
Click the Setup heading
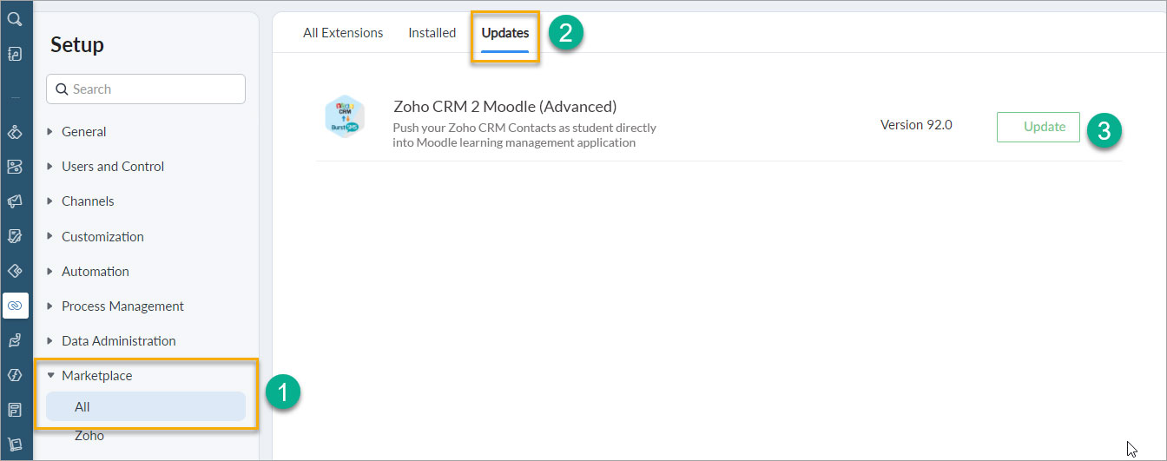77,45
